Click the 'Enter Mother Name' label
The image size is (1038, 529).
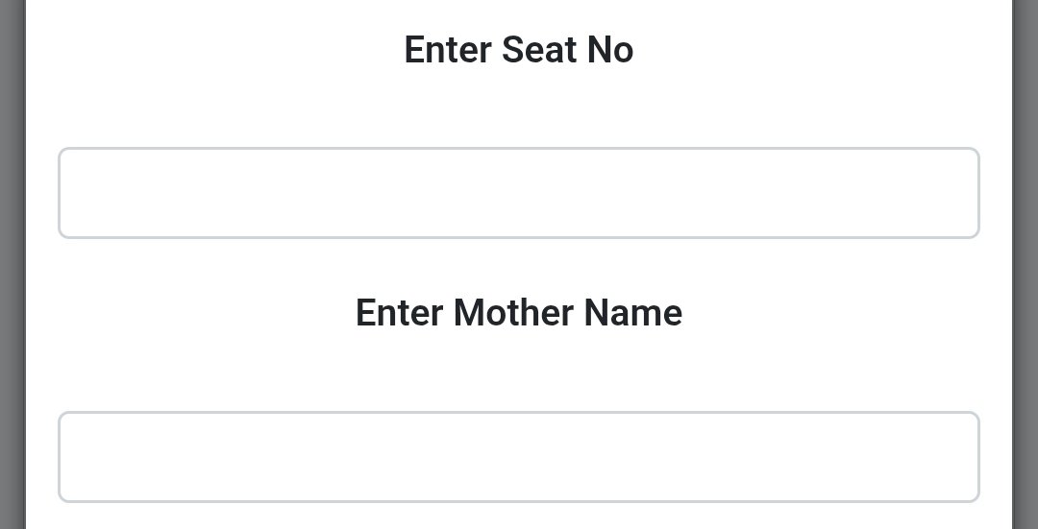tap(518, 313)
